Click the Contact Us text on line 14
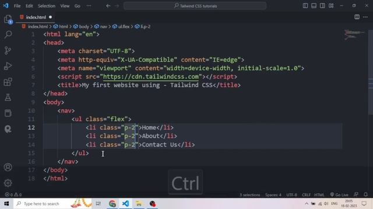The height and width of the screenshot is (209, 373). pyautogui.click(x=160, y=145)
